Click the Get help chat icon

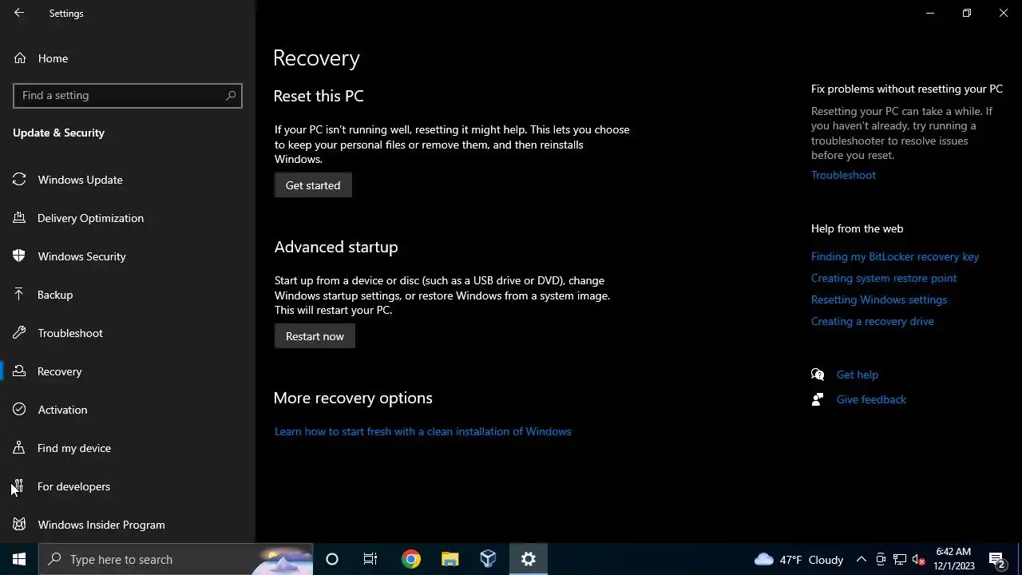click(x=818, y=375)
